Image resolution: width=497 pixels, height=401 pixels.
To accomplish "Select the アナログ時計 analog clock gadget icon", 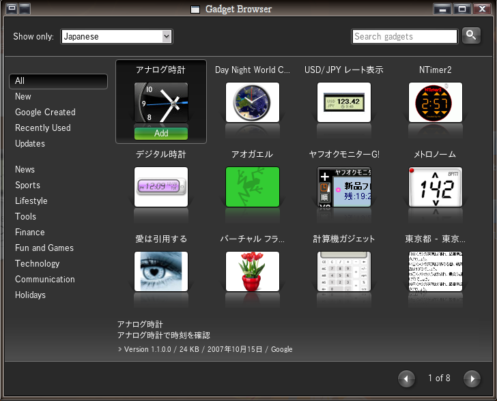I will (x=161, y=102).
